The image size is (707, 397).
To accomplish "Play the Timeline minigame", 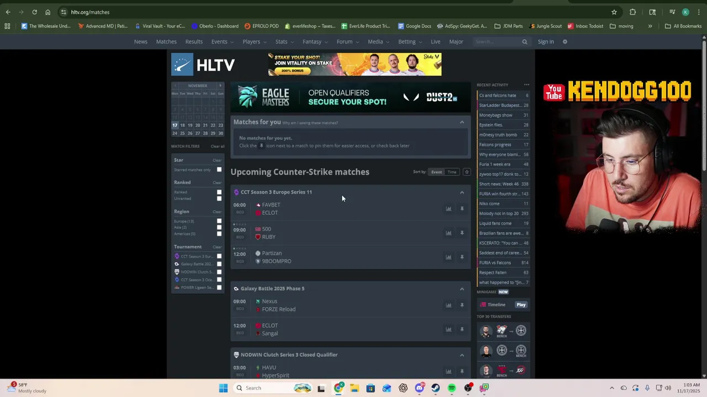I will 521,305.
